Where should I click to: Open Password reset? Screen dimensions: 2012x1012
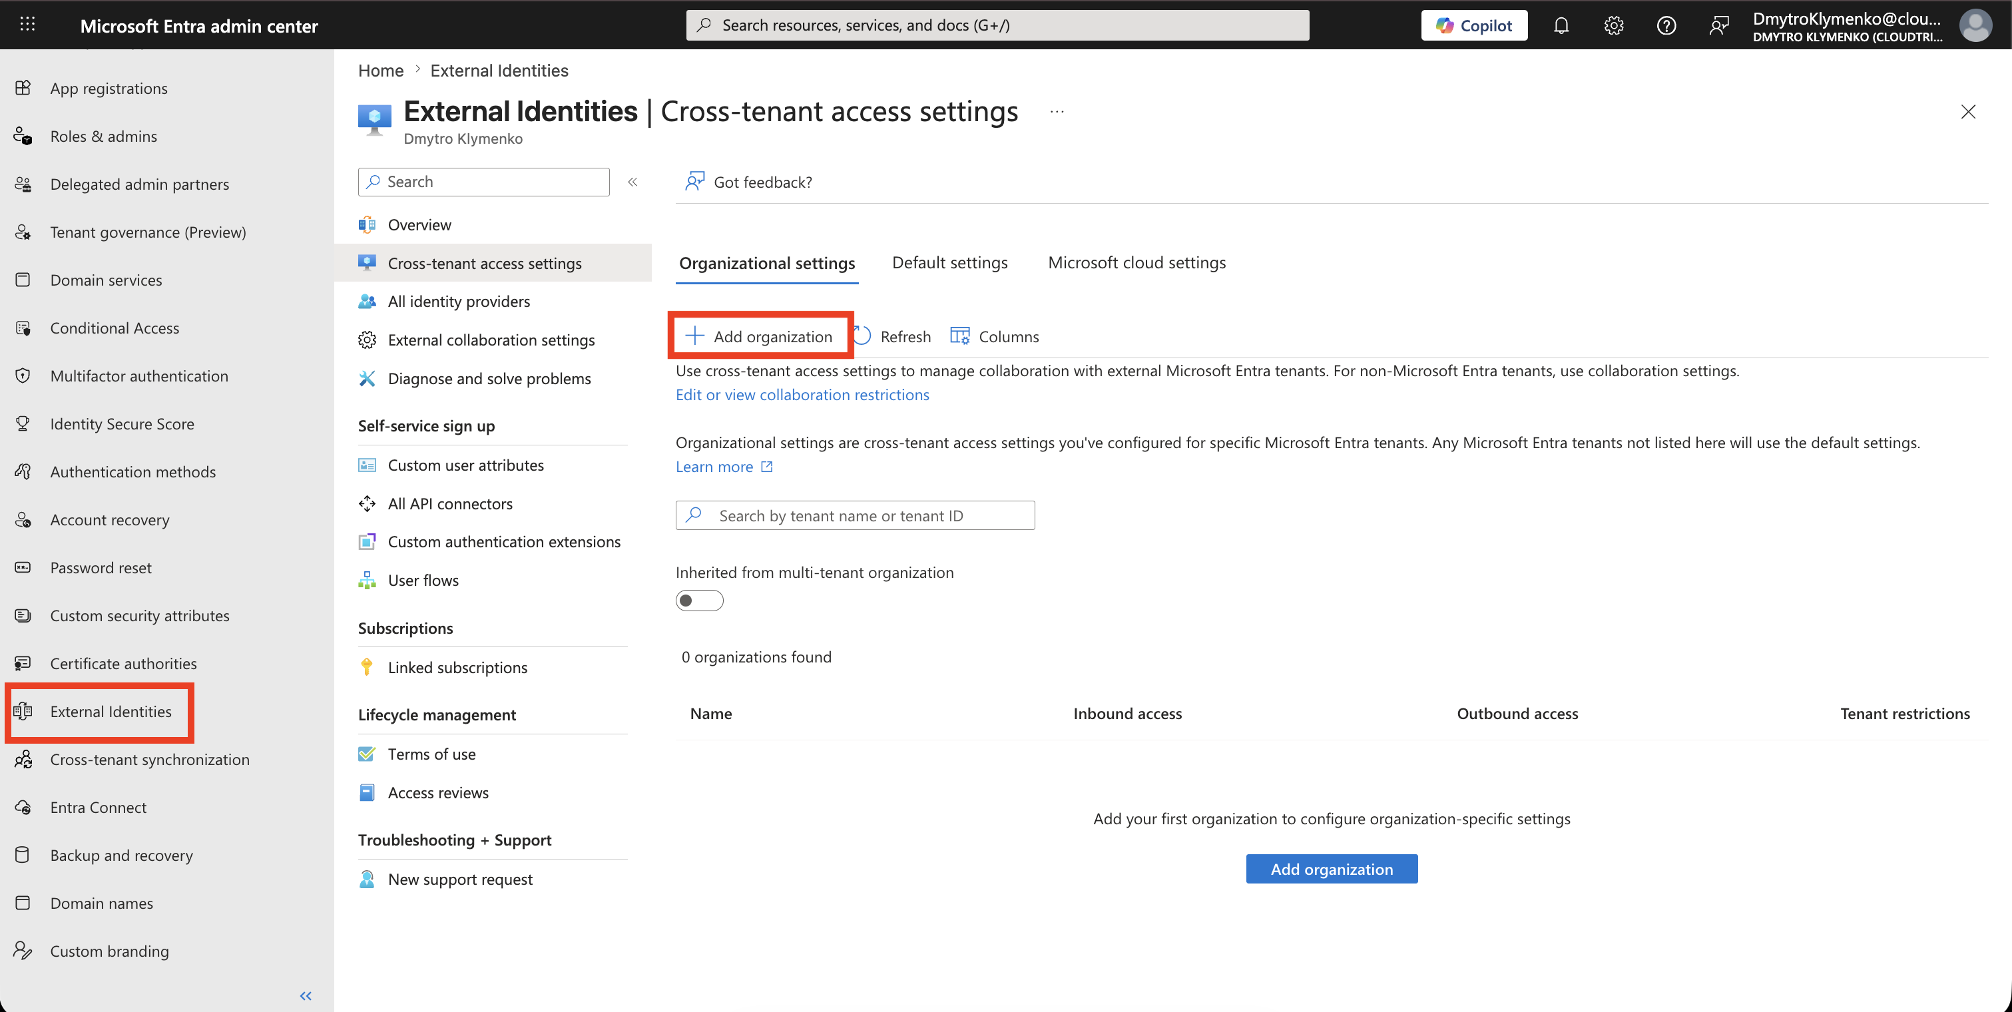point(101,568)
